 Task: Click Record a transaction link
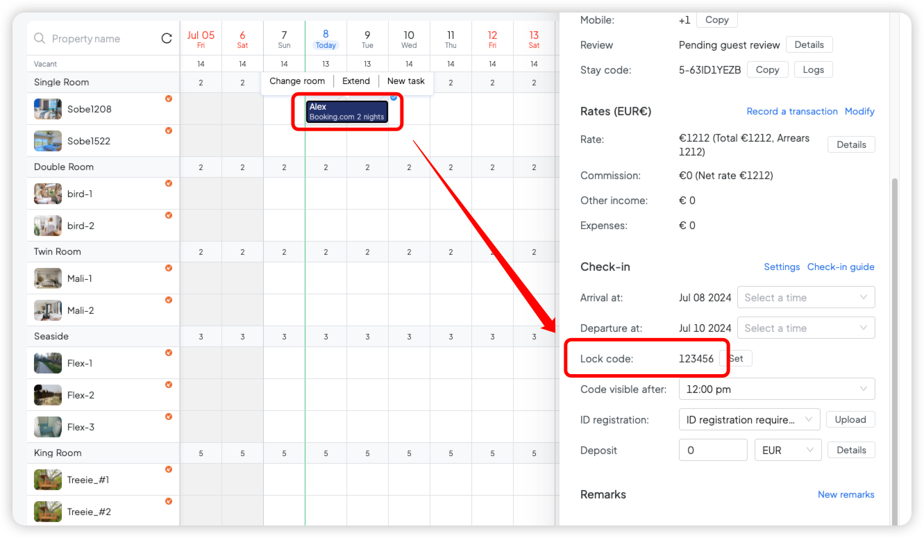point(792,111)
